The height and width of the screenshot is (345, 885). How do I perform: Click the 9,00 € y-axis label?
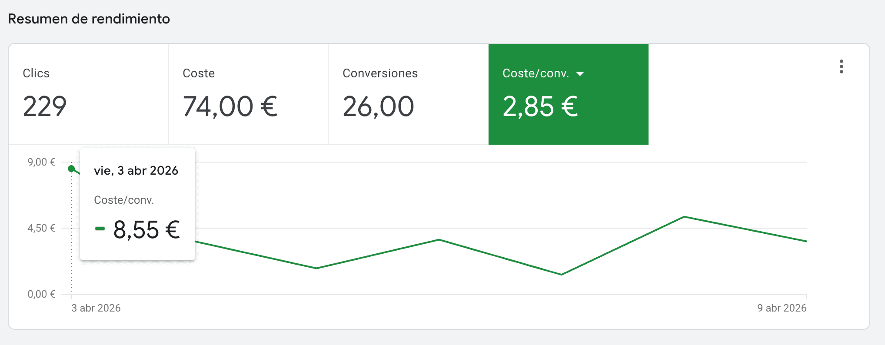coord(41,162)
